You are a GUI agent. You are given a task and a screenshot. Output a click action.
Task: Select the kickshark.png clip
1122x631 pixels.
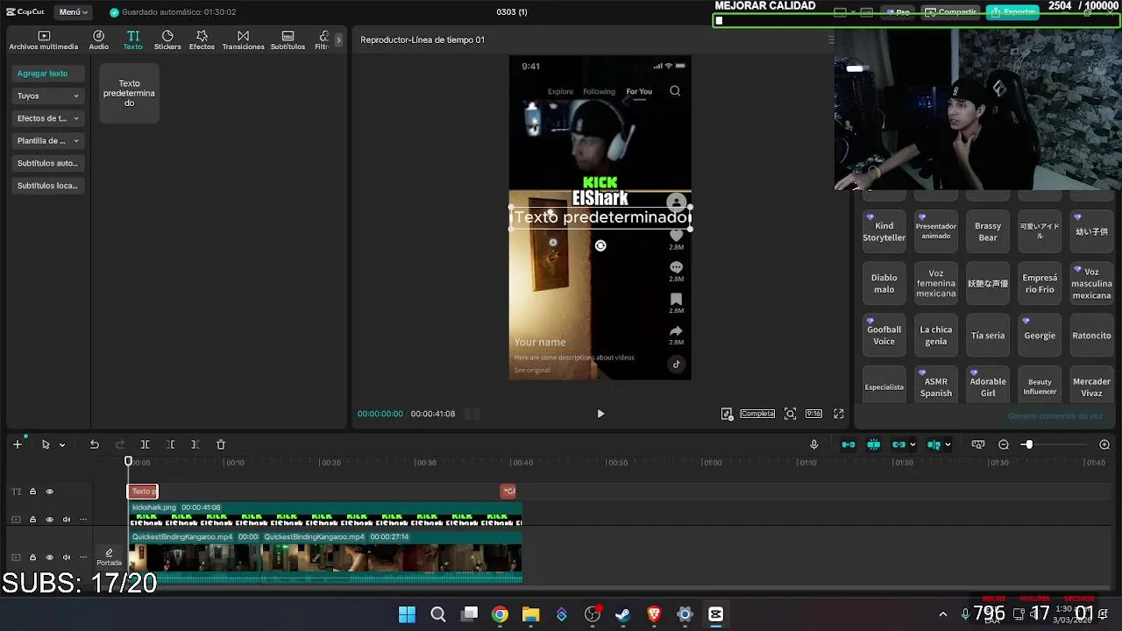click(325, 514)
